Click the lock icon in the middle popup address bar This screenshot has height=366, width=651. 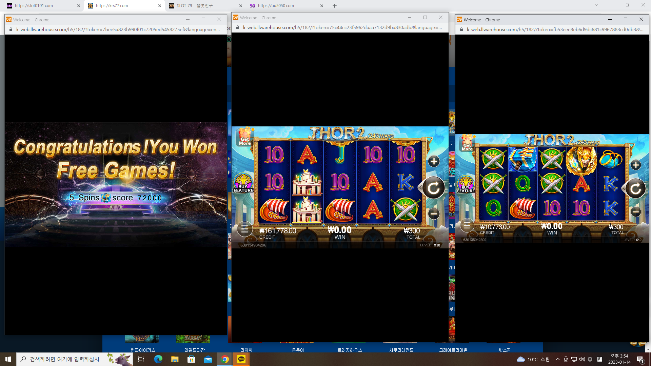pos(237,27)
